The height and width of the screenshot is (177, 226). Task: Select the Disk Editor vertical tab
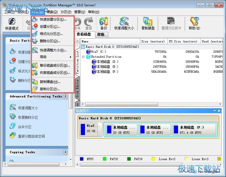point(78,88)
